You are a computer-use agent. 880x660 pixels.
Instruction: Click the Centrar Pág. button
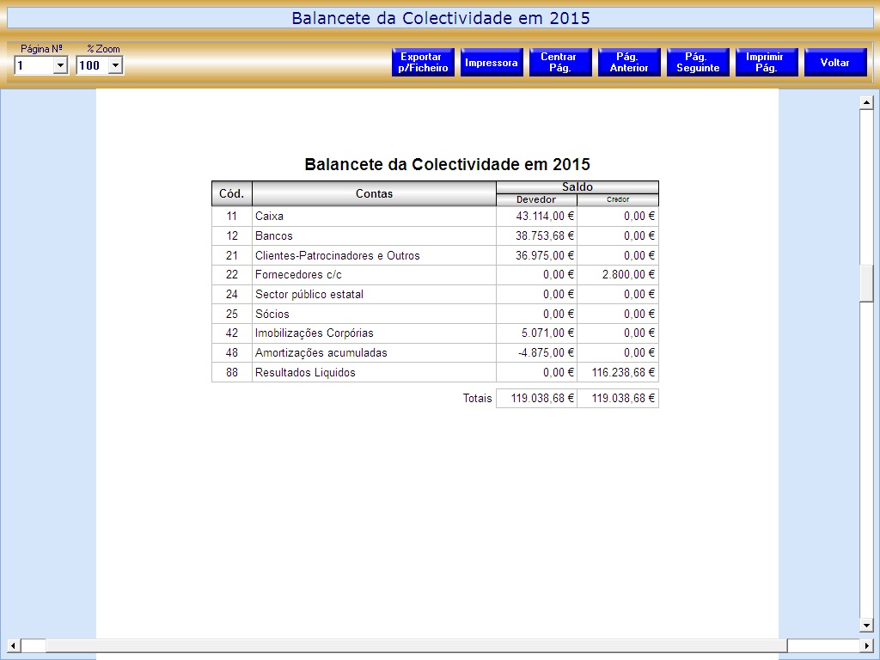(x=560, y=62)
